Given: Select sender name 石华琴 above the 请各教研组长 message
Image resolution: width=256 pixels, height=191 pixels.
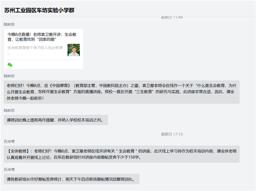Looking at the screenshot, I should click(x=9, y=170).
